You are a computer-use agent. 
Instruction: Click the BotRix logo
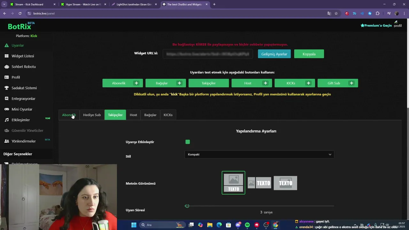point(21,26)
